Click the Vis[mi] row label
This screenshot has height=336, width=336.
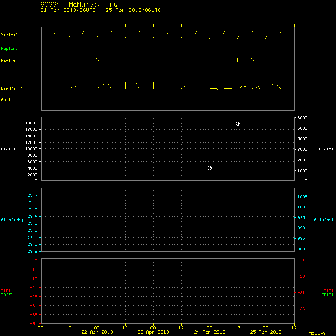pos(9,35)
